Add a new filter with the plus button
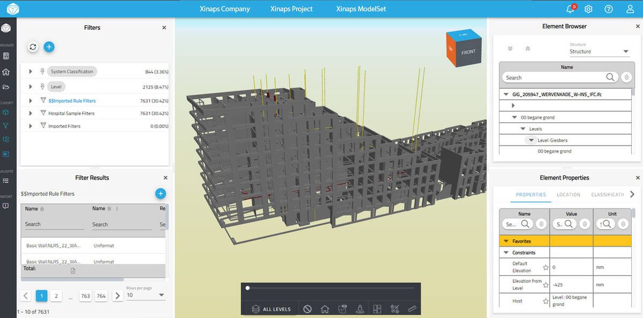The image size is (643, 318). pyautogui.click(x=49, y=47)
